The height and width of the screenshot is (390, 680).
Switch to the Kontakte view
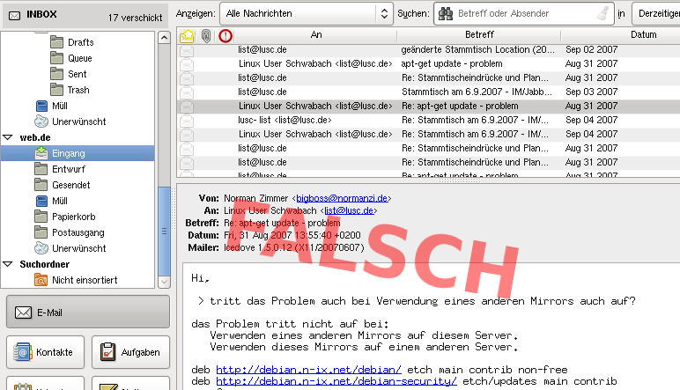(x=45, y=352)
